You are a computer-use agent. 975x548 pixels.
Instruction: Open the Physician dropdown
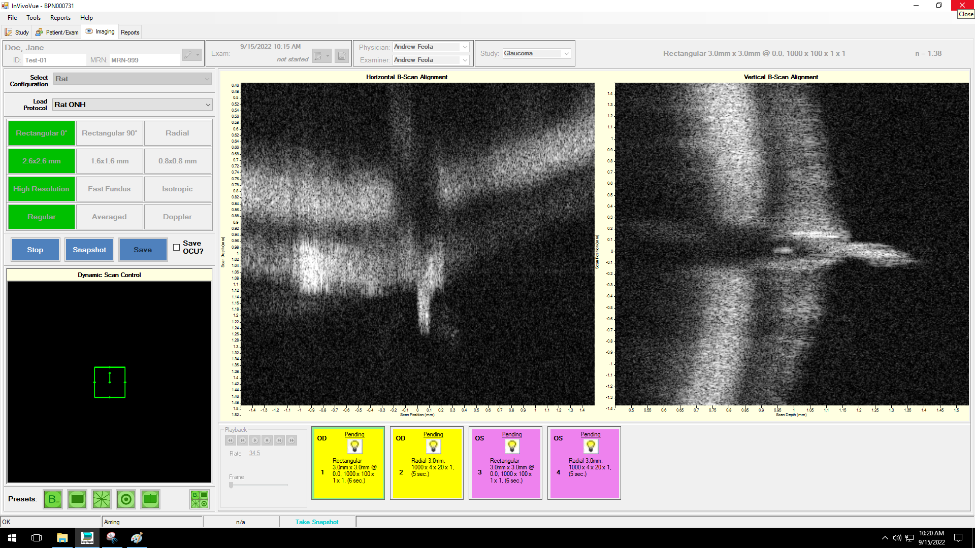tap(465, 47)
